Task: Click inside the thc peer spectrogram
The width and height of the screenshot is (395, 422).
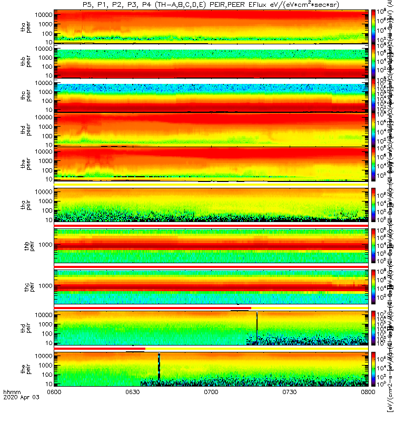Action: click(211, 95)
